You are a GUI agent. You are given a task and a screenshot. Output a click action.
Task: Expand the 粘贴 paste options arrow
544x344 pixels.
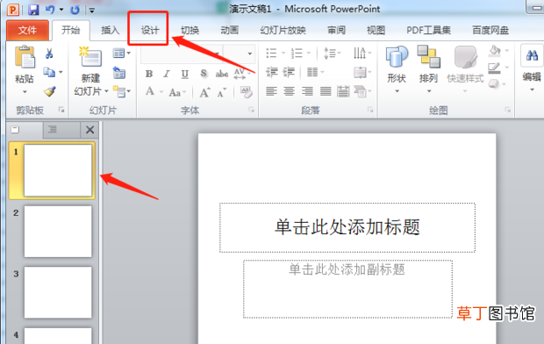[x=25, y=91]
